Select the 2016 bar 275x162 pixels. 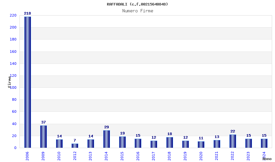pyautogui.click(x=138, y=143)
